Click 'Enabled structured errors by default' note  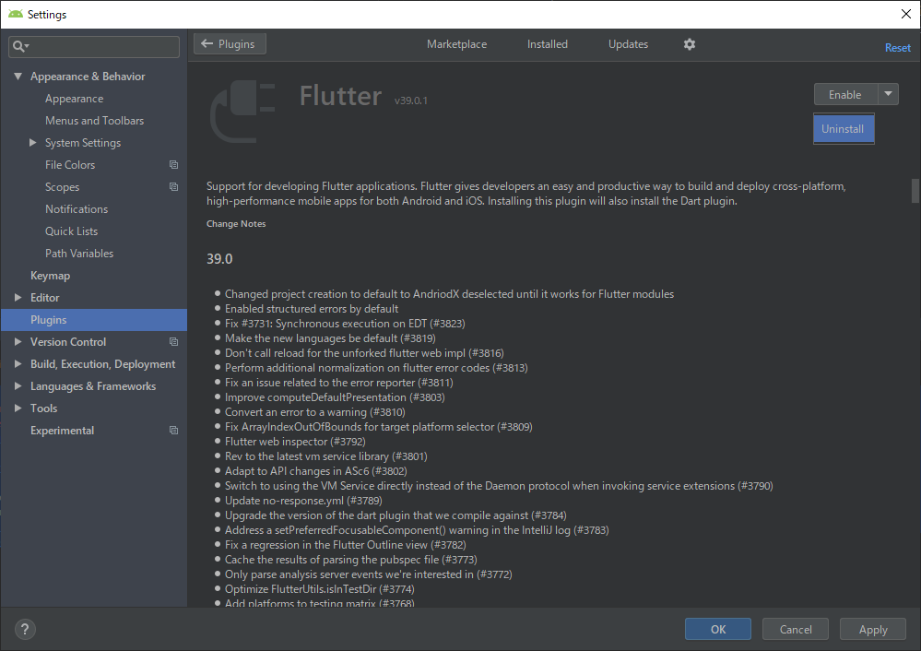312,309
